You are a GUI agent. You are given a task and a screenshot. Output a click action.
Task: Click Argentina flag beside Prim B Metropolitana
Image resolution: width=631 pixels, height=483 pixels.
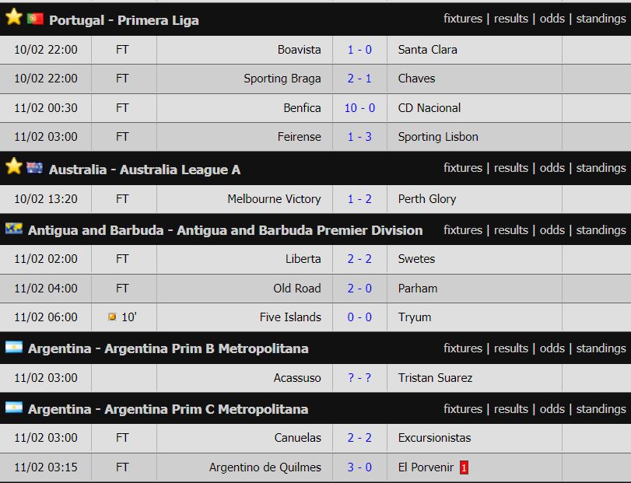pos(14,347)
